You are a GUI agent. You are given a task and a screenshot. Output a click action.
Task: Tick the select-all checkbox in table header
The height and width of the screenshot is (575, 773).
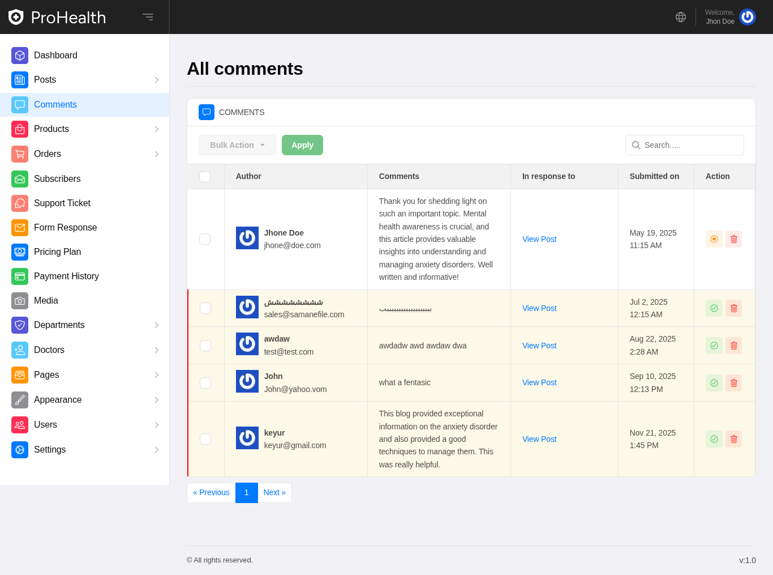pyautogui.click(x=205, y=177)
